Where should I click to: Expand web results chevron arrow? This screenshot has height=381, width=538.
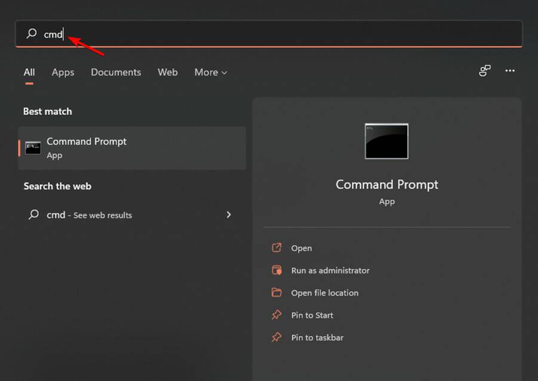(x=229, y=215)
